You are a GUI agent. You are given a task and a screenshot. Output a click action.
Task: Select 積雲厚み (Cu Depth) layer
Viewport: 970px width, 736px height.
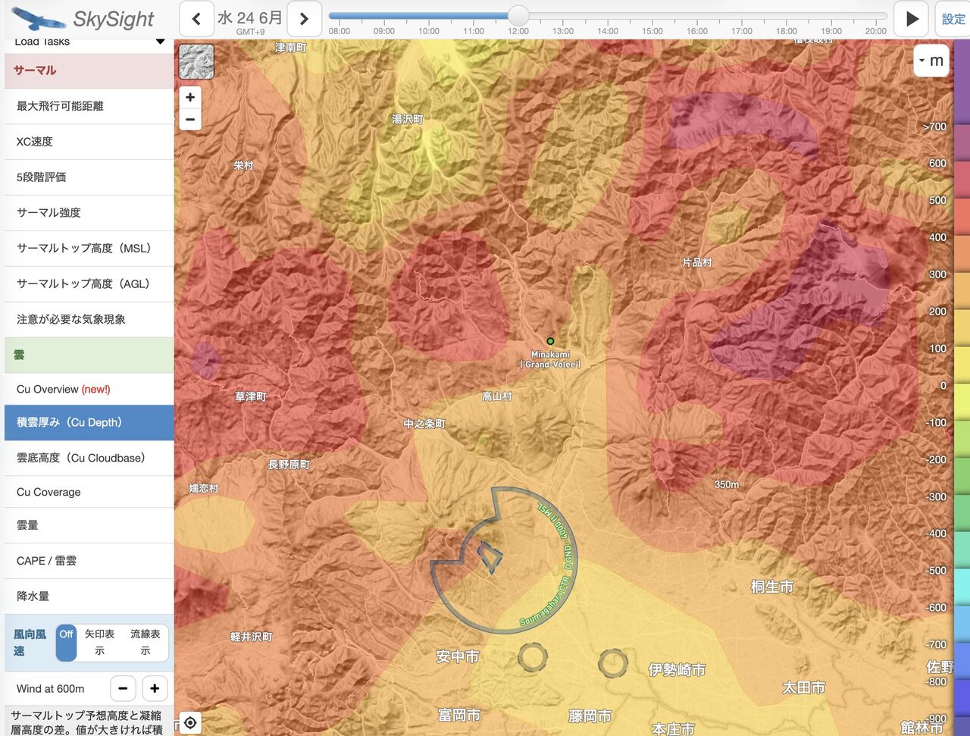[89, 423]
